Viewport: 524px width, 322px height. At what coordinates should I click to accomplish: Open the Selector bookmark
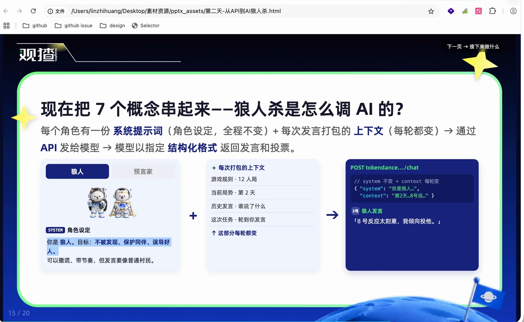[x=146, y=26]
